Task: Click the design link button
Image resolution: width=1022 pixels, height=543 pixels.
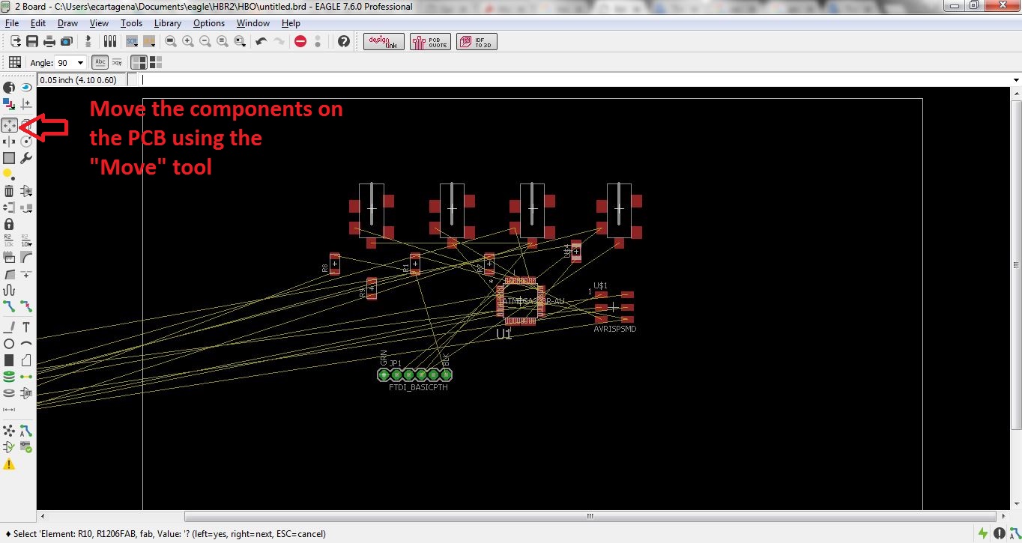Action: pyautogui.click(x=384, y=41)
